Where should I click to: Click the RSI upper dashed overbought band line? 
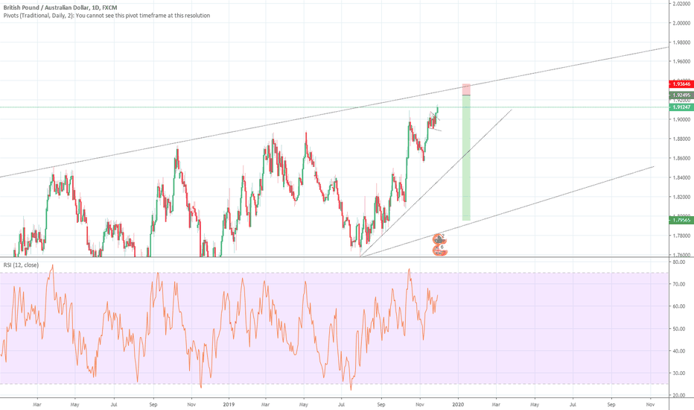(x=223, y=273)
